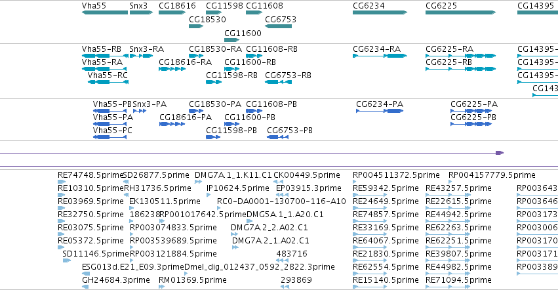The width and height of the screenshot is (558, 290).
Task: Select the 483716 feature label
Action: tap(292, 254)
